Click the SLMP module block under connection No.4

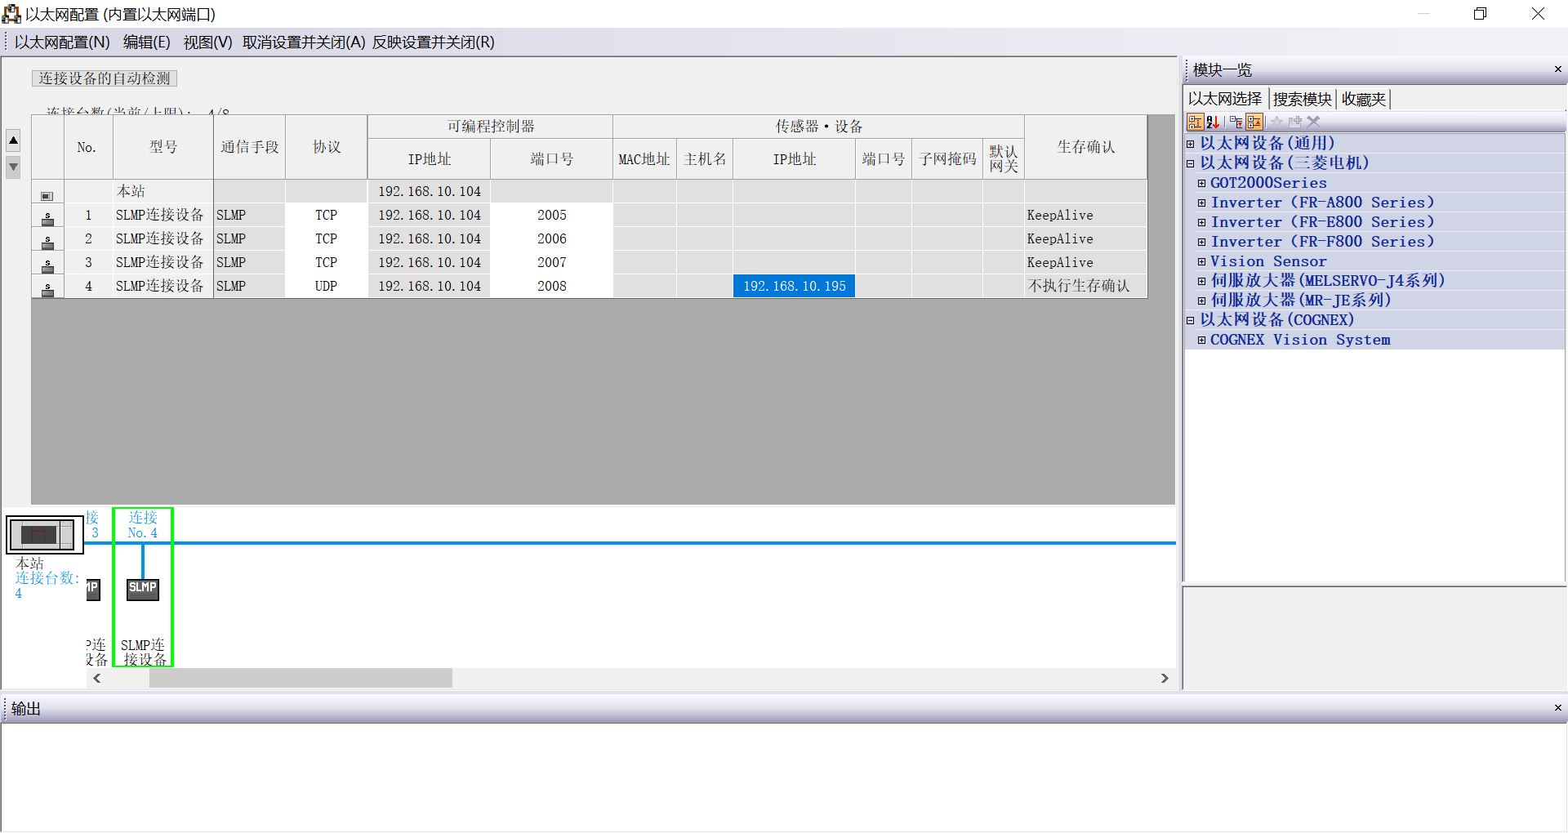(142, 587)
